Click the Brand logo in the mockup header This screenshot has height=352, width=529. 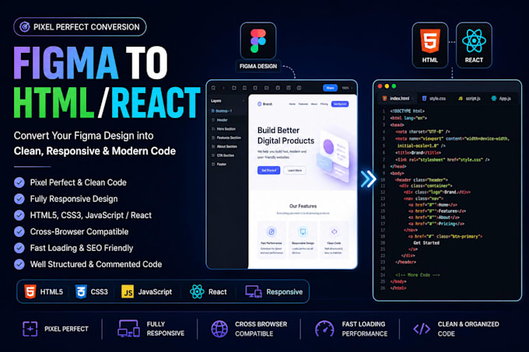point(264,104)
